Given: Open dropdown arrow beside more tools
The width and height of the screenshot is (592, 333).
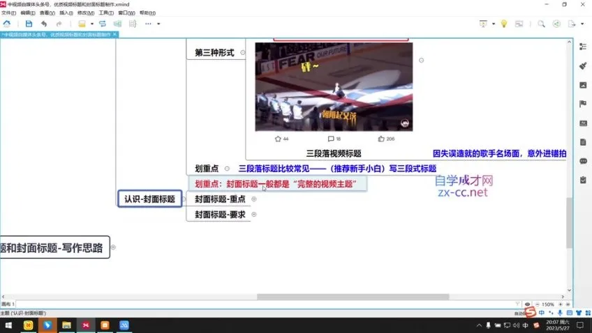Looking at the screenshot, I should 158,24.
